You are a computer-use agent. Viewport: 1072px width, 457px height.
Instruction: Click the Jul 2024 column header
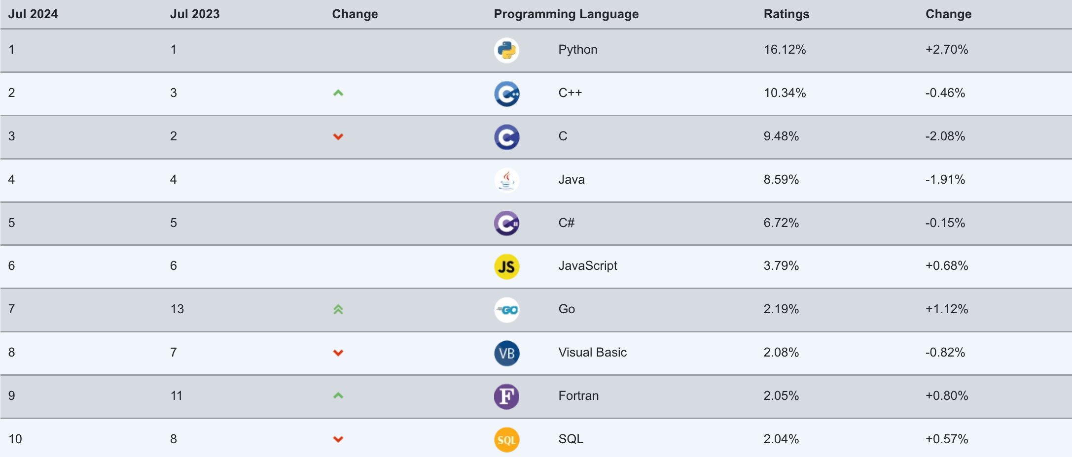(33, 14)
